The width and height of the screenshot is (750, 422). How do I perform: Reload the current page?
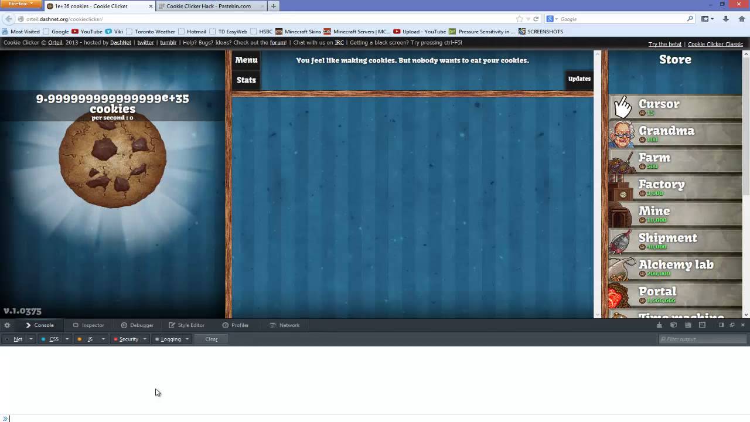(536, 19)
